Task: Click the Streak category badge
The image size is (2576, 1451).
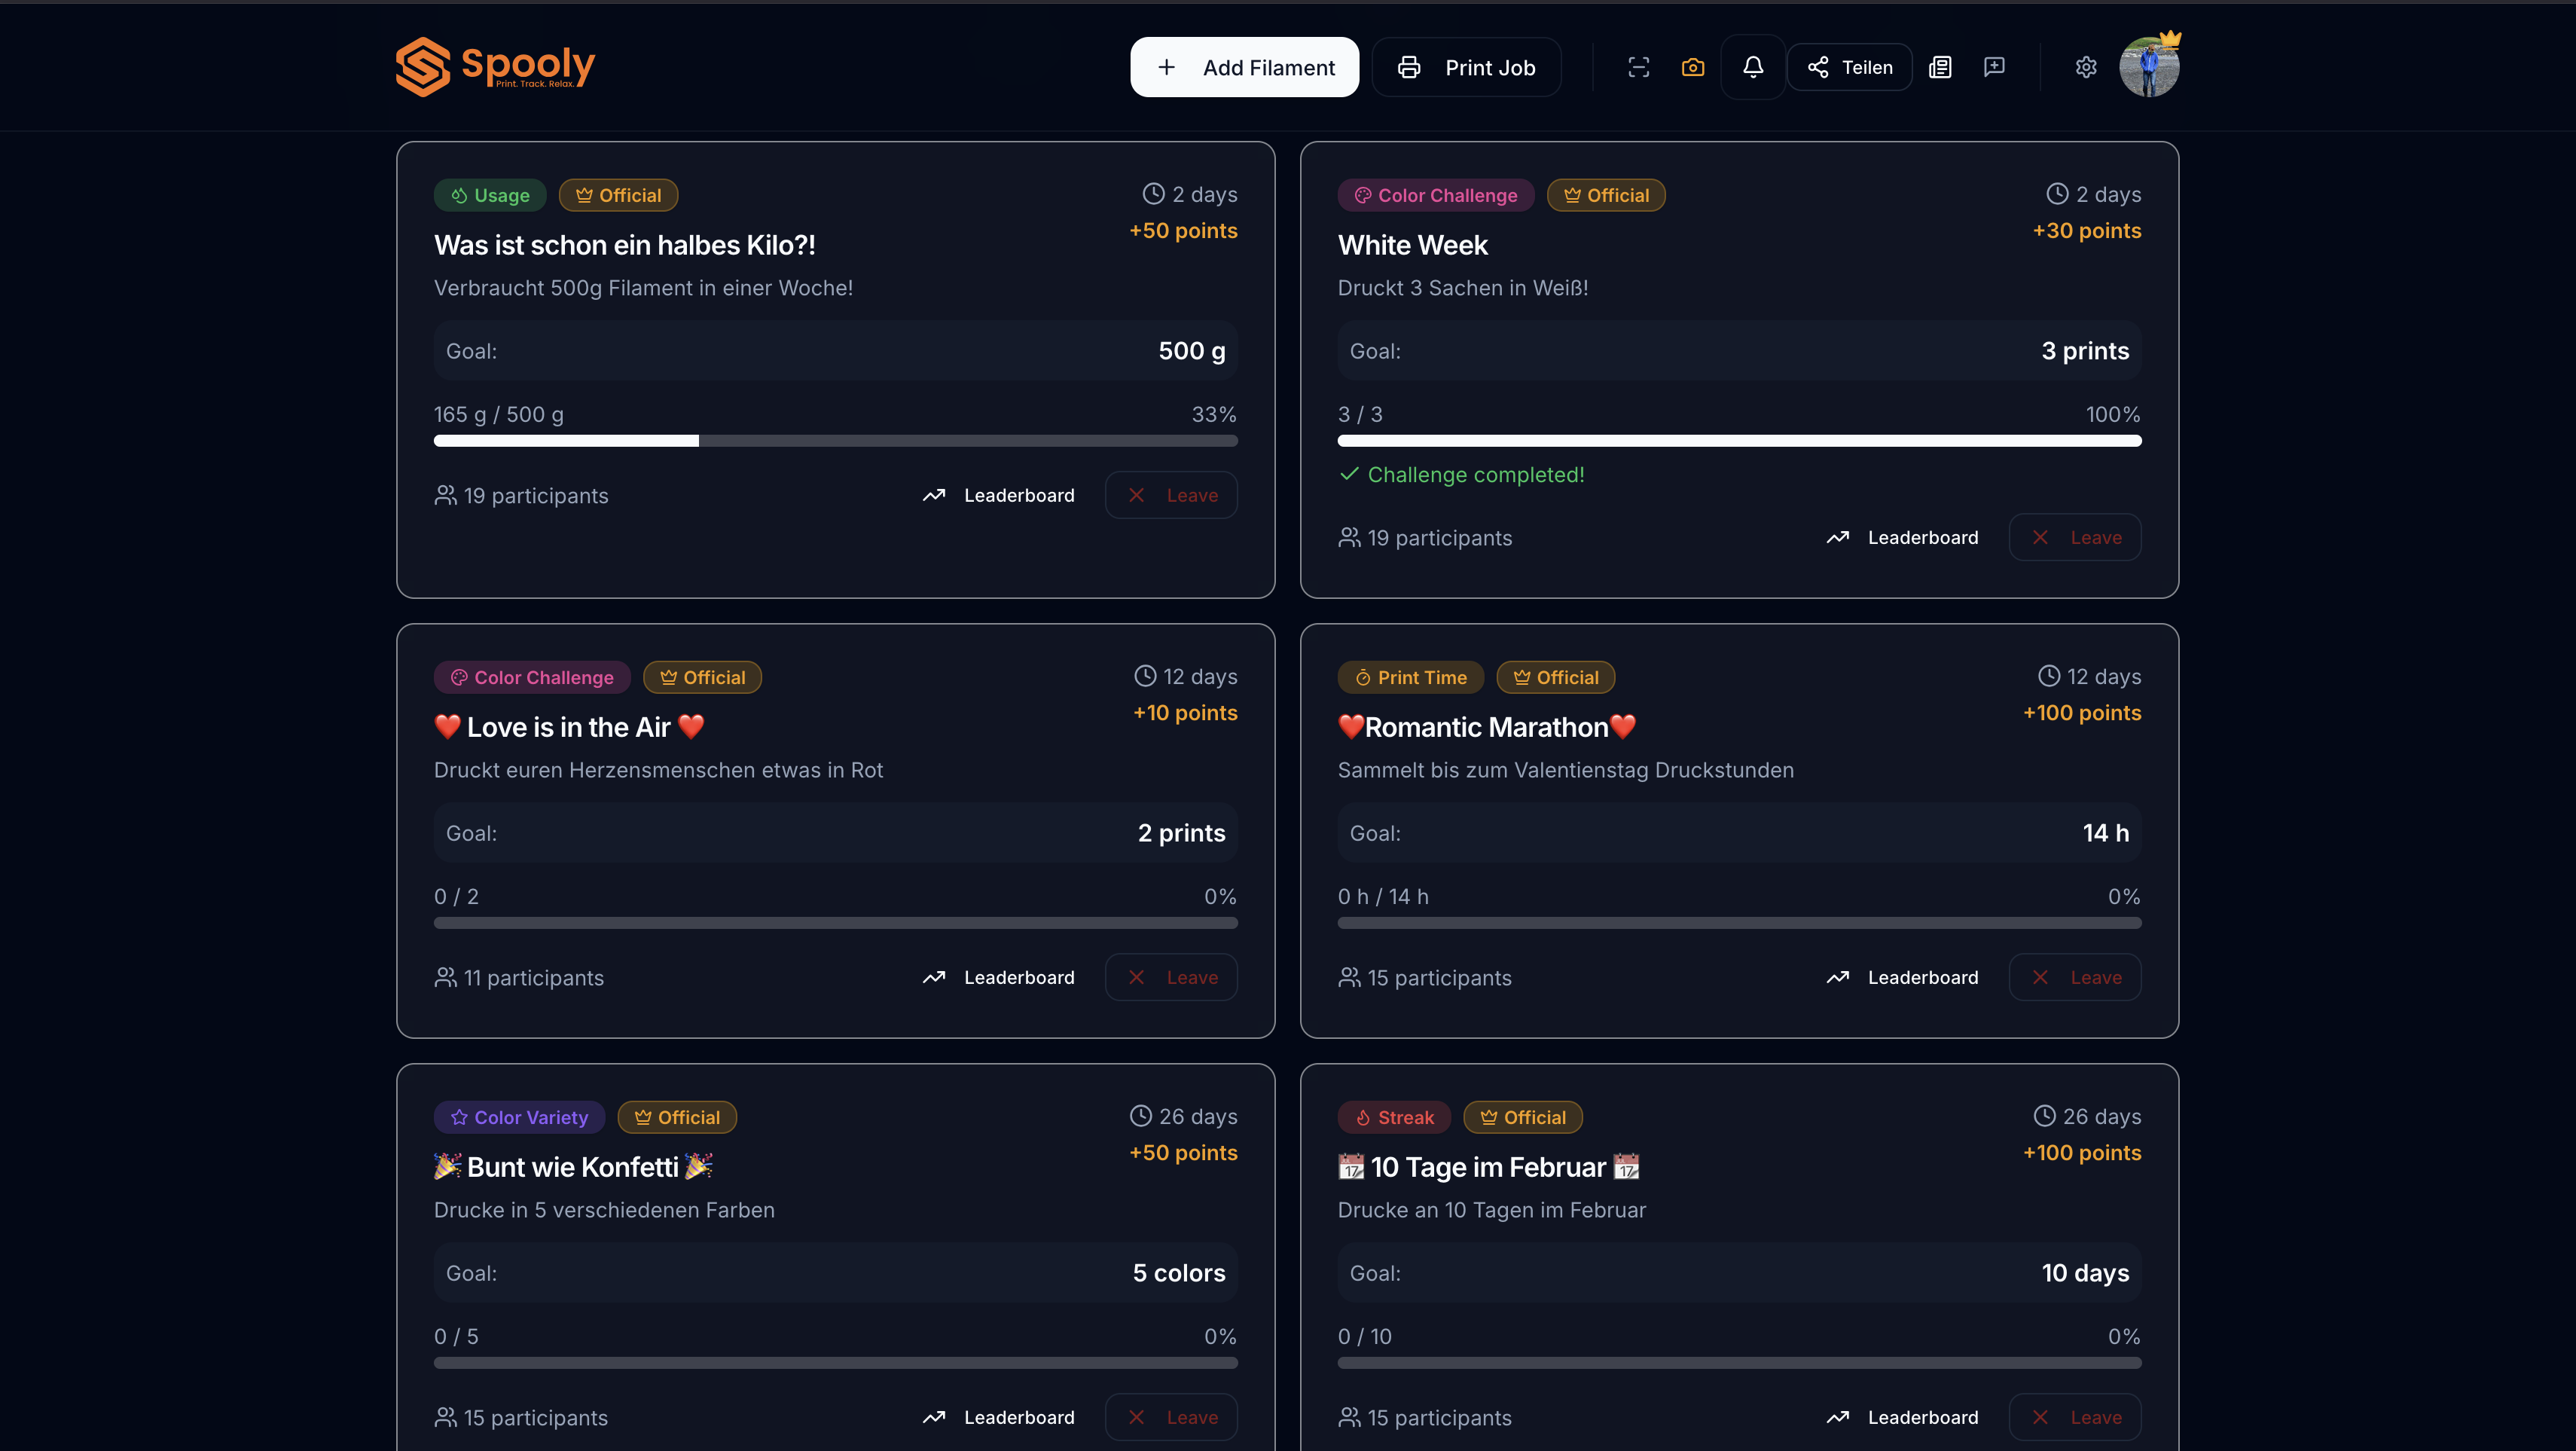Action: point(1394,1117)
